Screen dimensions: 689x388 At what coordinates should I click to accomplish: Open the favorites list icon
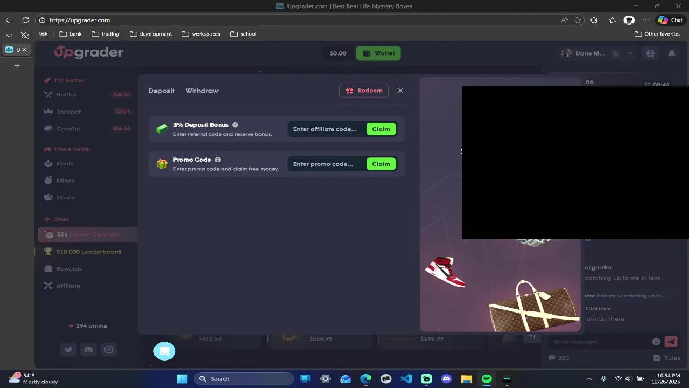tap(613, 20)
